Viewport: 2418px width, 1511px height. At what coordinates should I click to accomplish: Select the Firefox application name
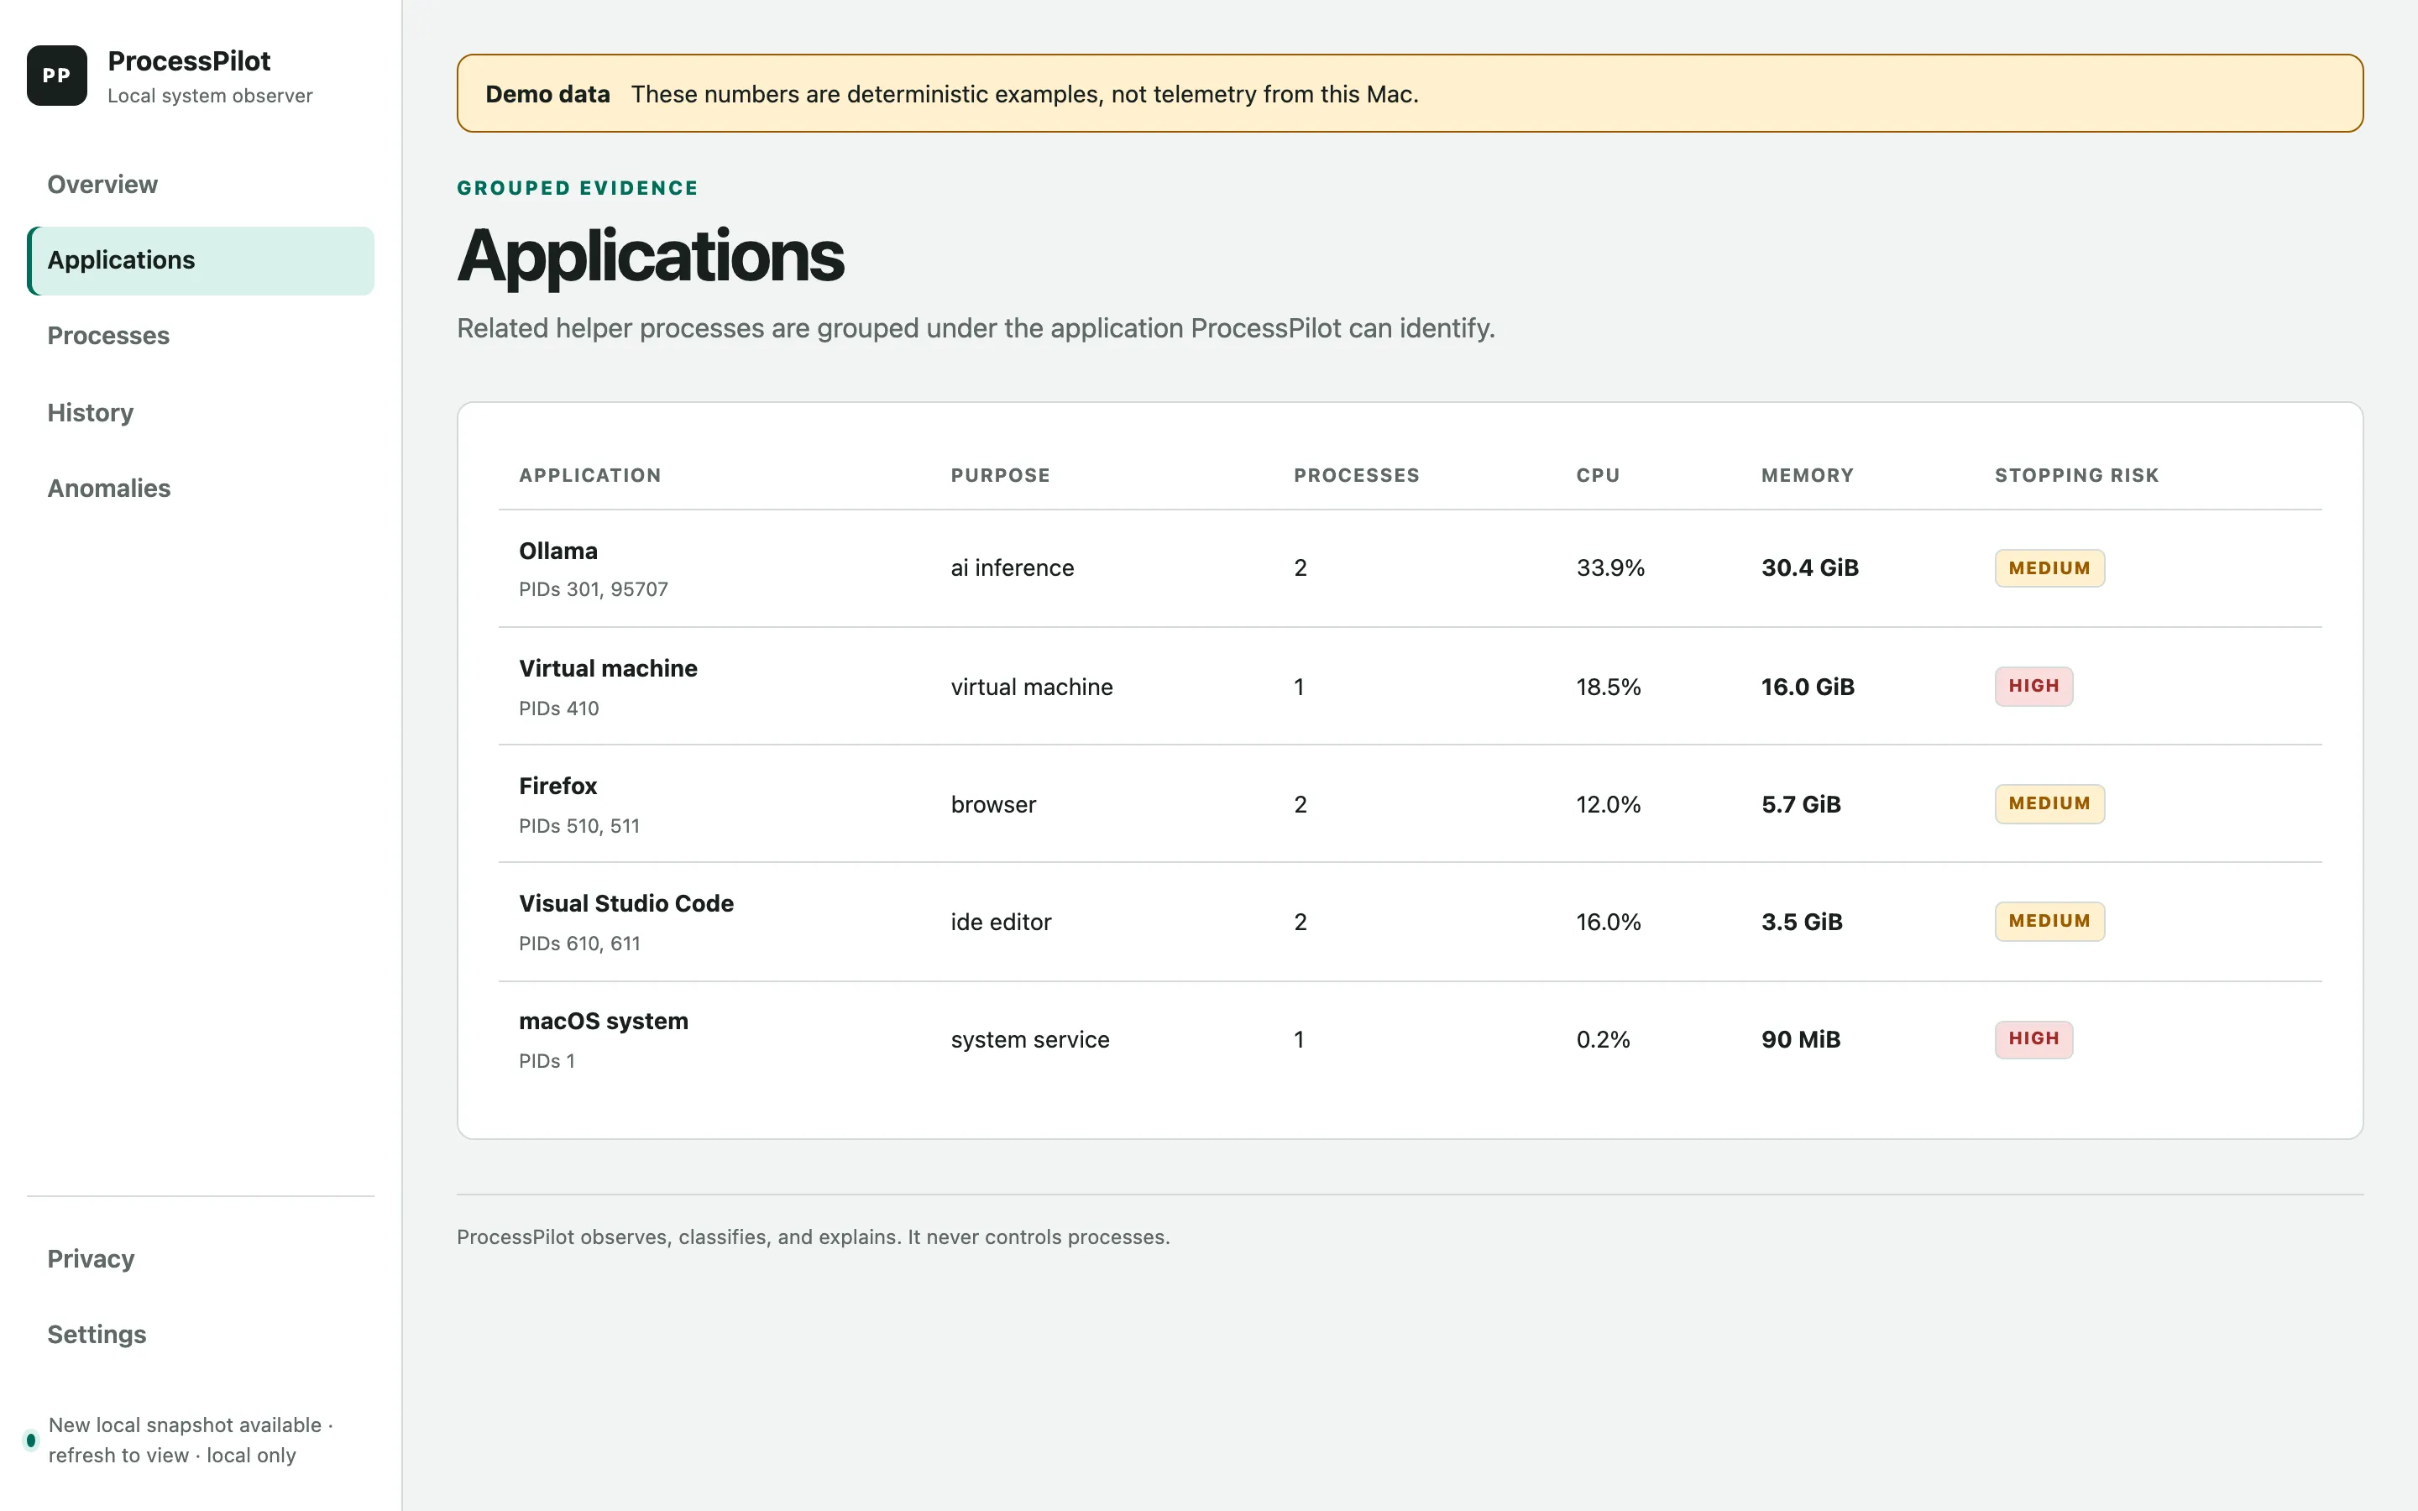(x=557, y=787)
